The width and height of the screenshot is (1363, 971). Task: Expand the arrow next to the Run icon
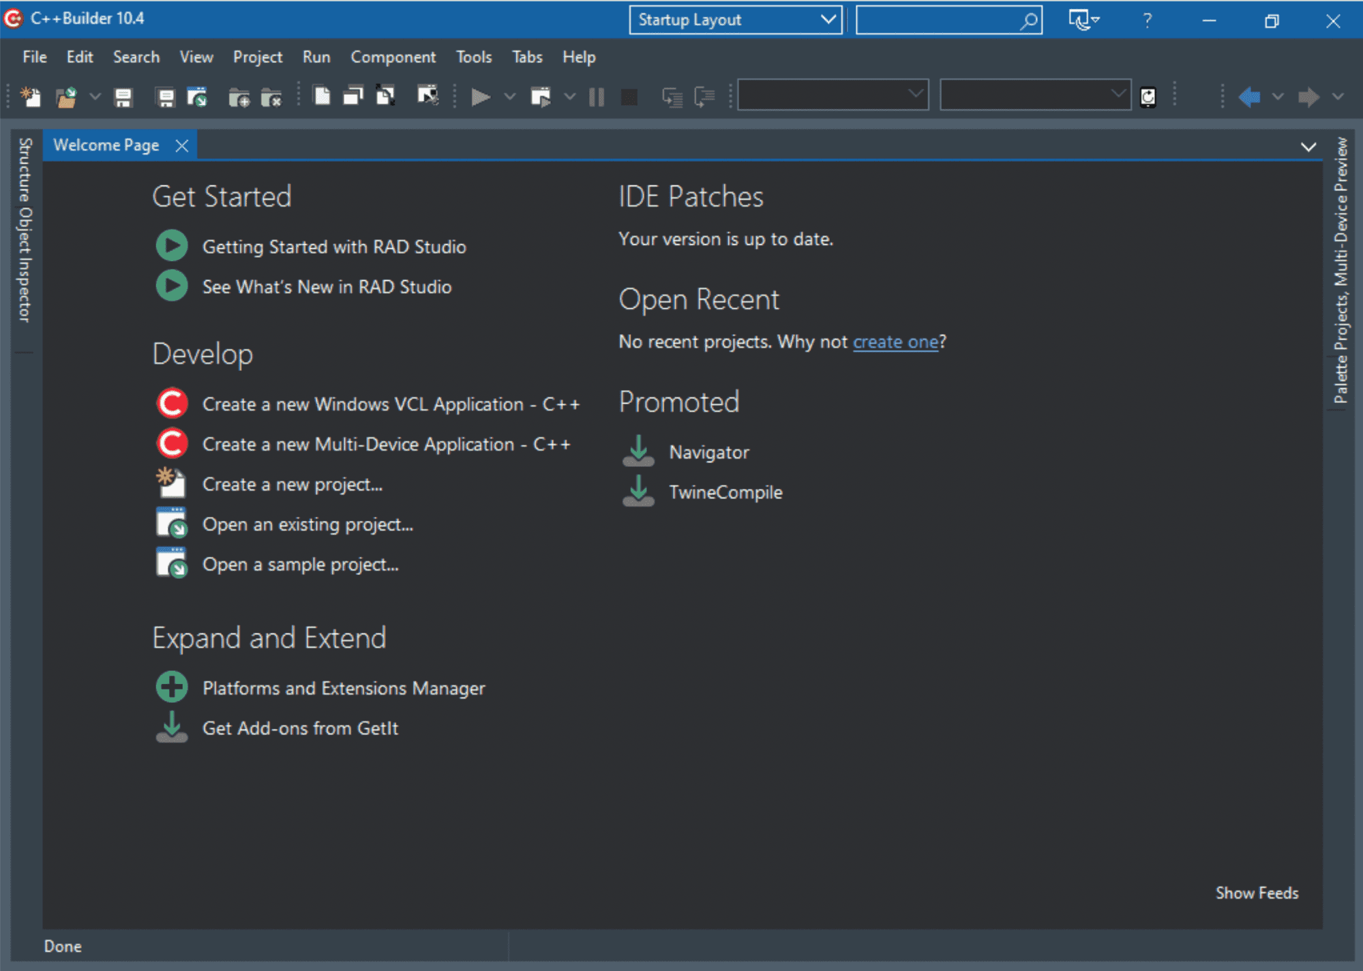click(x=510, y=97)
